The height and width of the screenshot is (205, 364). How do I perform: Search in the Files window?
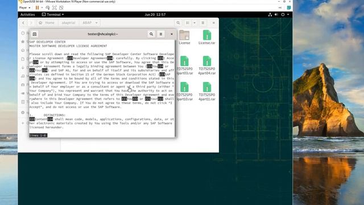pos(178,23)
